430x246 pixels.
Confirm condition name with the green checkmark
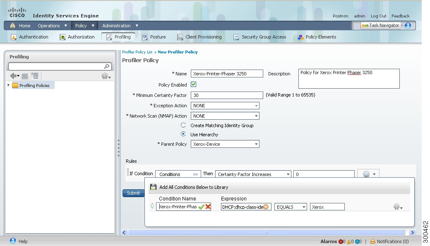point(201,207)
